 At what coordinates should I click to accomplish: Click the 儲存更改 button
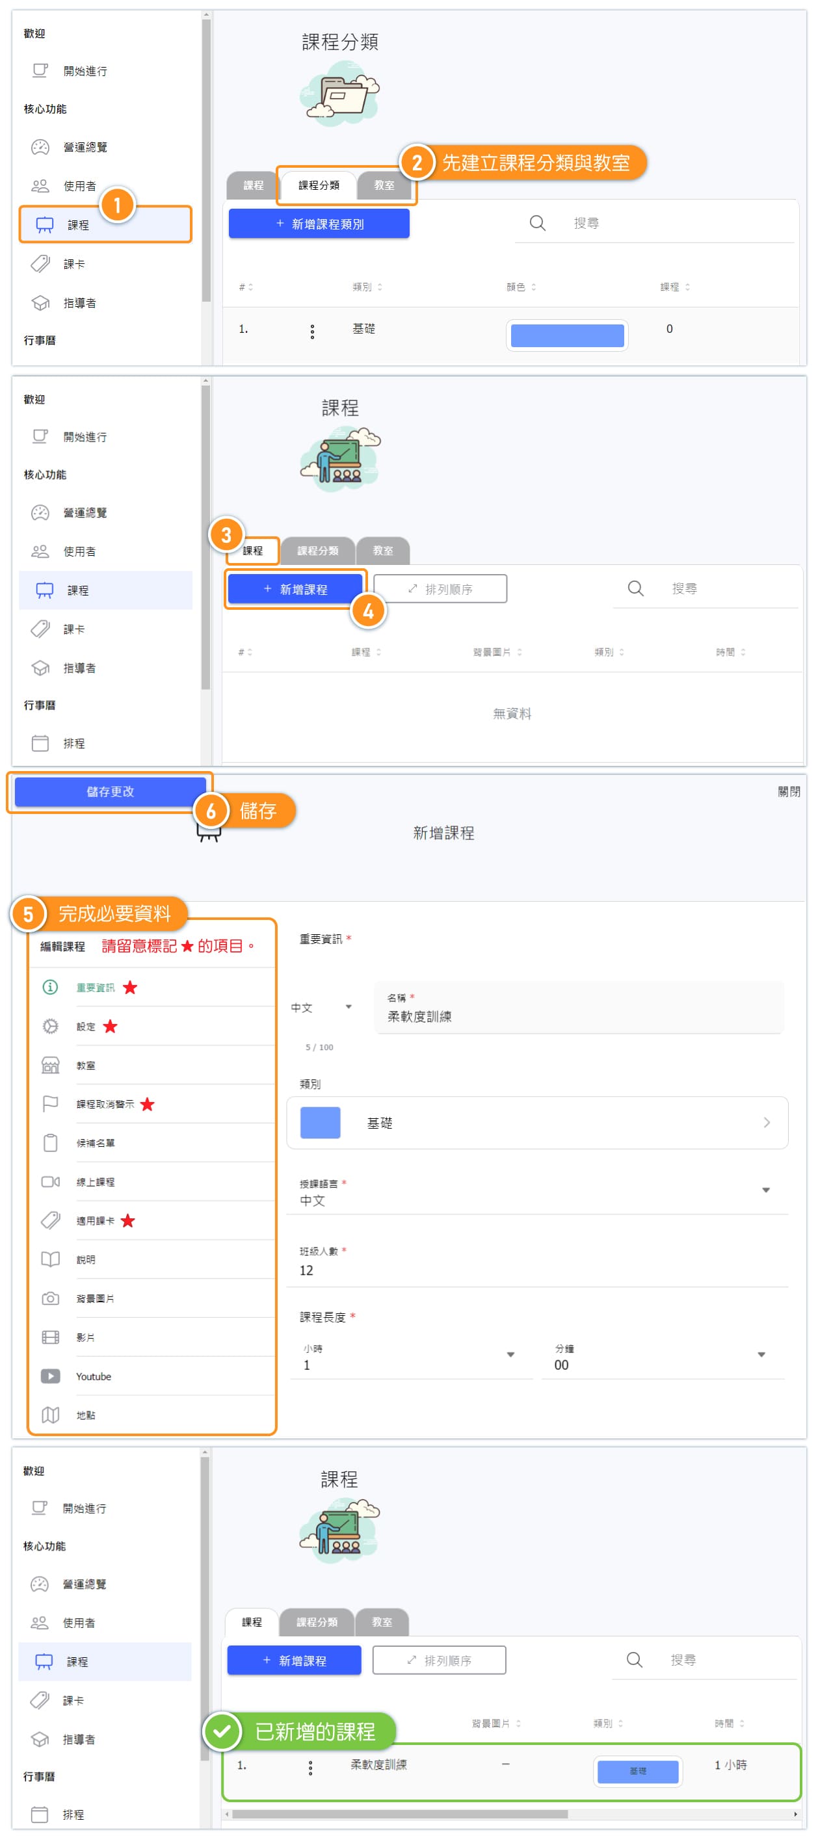coord(110,791)
